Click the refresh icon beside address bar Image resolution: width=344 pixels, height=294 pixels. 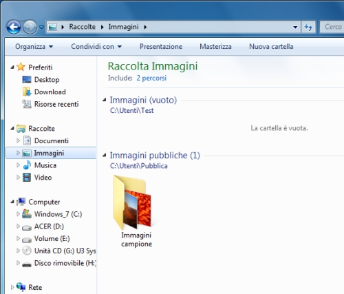point(308,27)
